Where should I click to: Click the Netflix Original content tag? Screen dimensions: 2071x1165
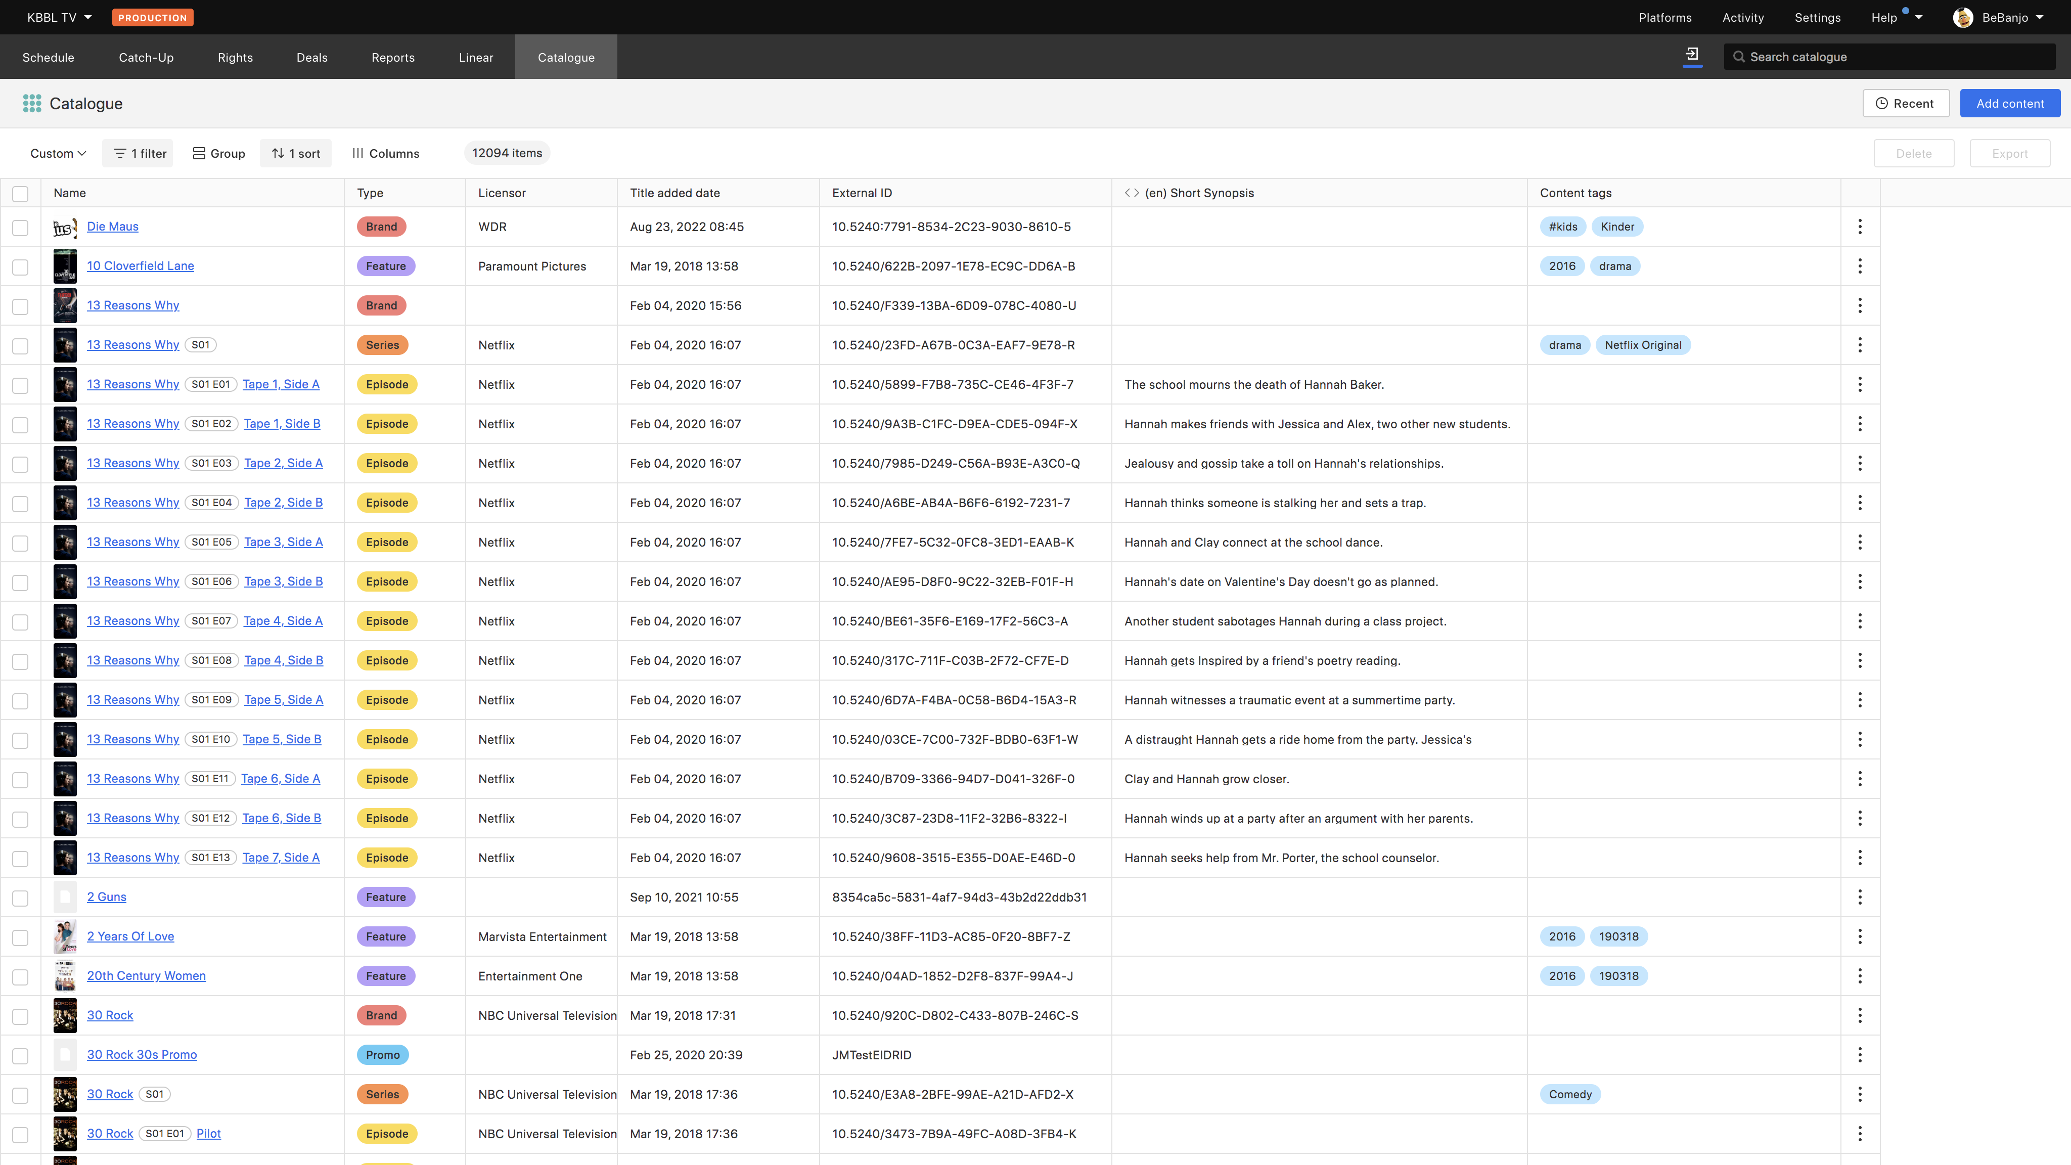coord(1642,345)
